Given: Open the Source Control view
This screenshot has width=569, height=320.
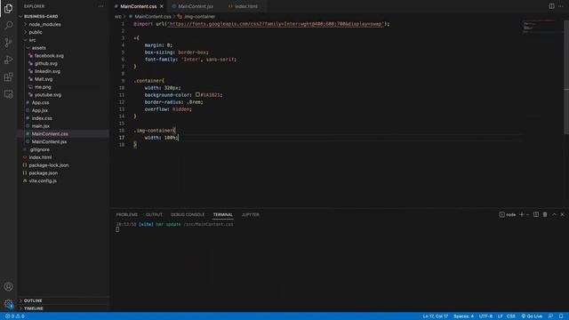Looking at the screenshot, I should tap(8, 43).
